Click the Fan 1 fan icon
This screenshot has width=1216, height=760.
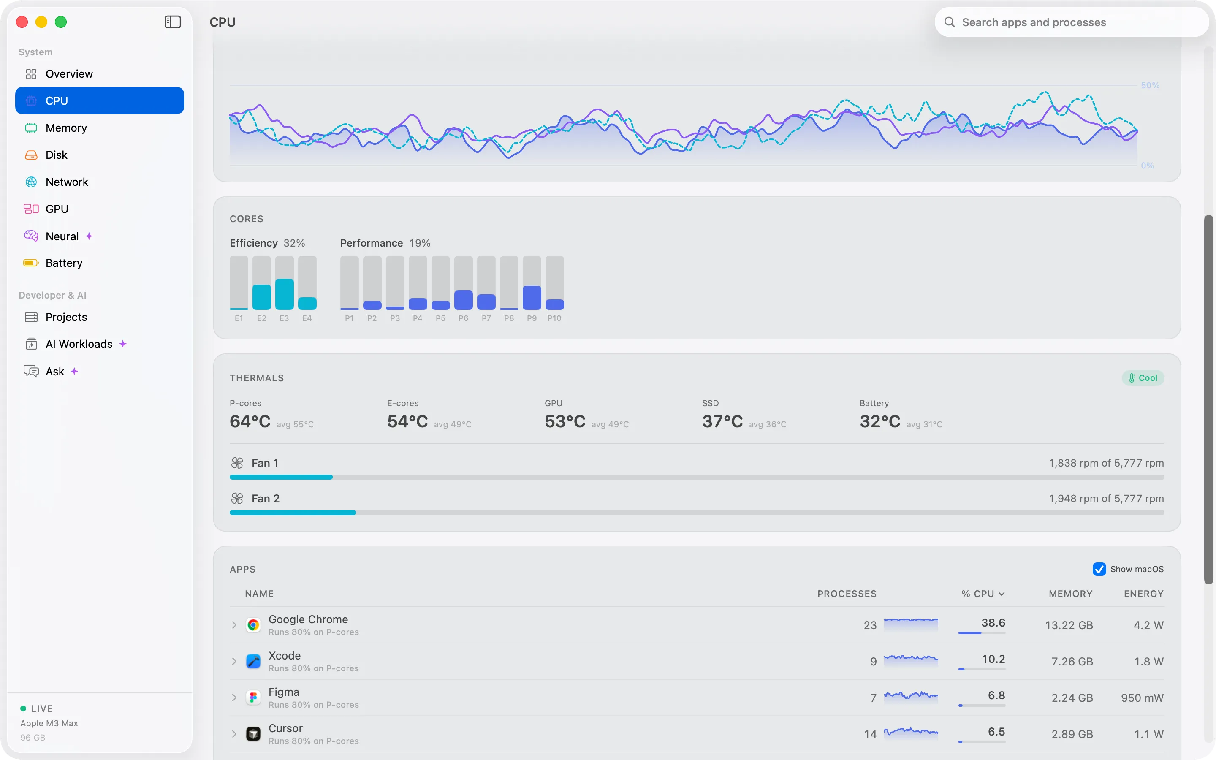click(x=237, y=463)
